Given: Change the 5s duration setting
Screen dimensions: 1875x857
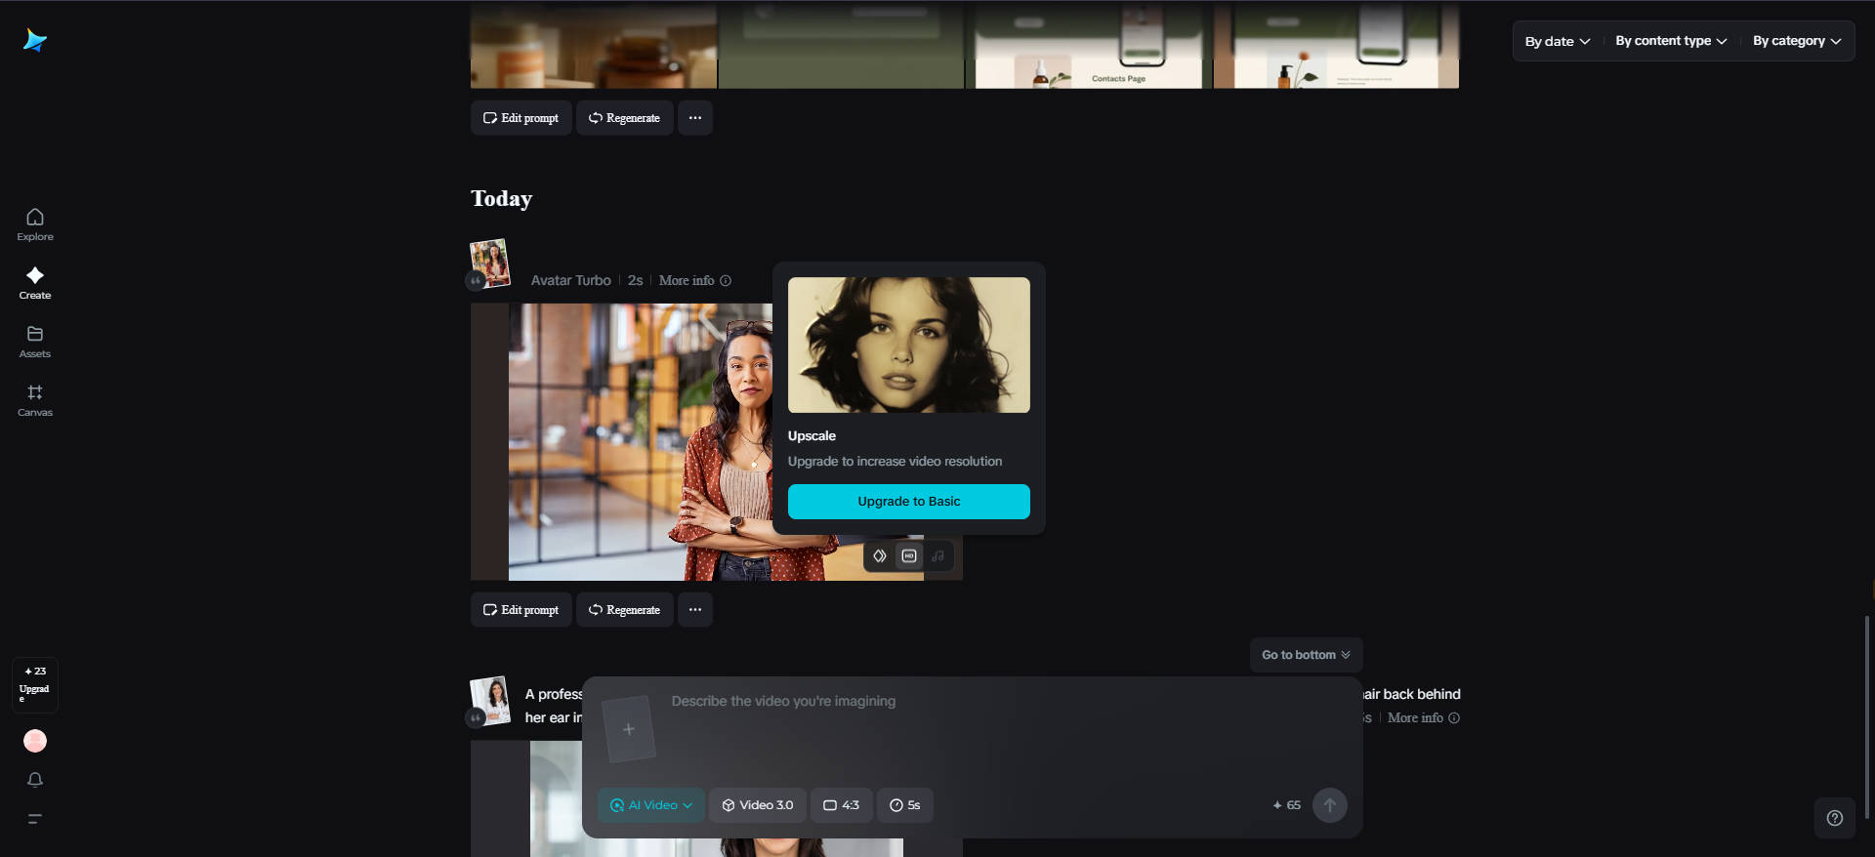Looking at the screenshot, I should 905,805.
